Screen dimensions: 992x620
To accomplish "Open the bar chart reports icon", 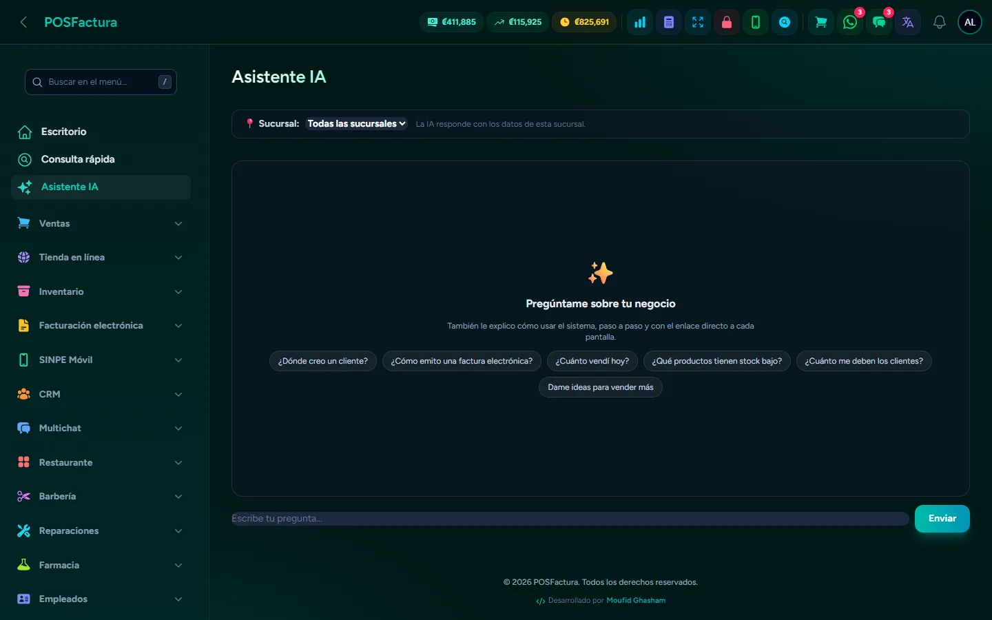I will pos(640,22).
